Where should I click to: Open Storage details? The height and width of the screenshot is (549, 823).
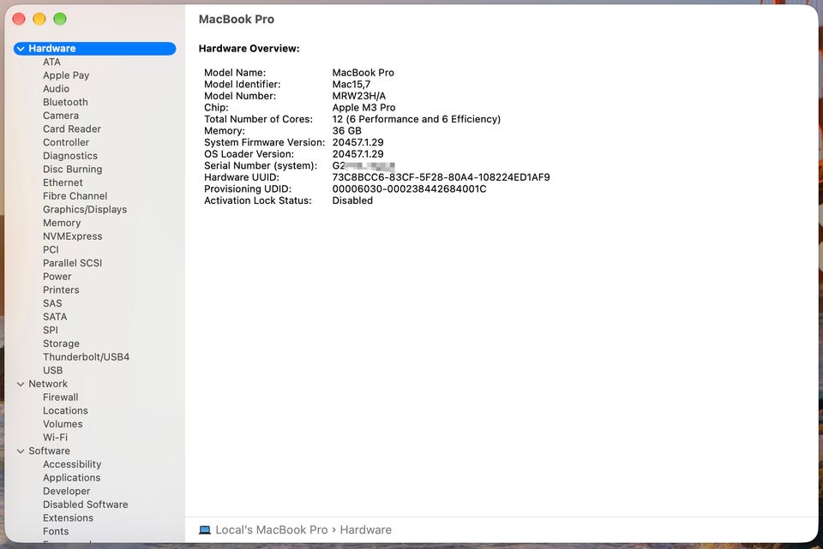tap(62, 343)
